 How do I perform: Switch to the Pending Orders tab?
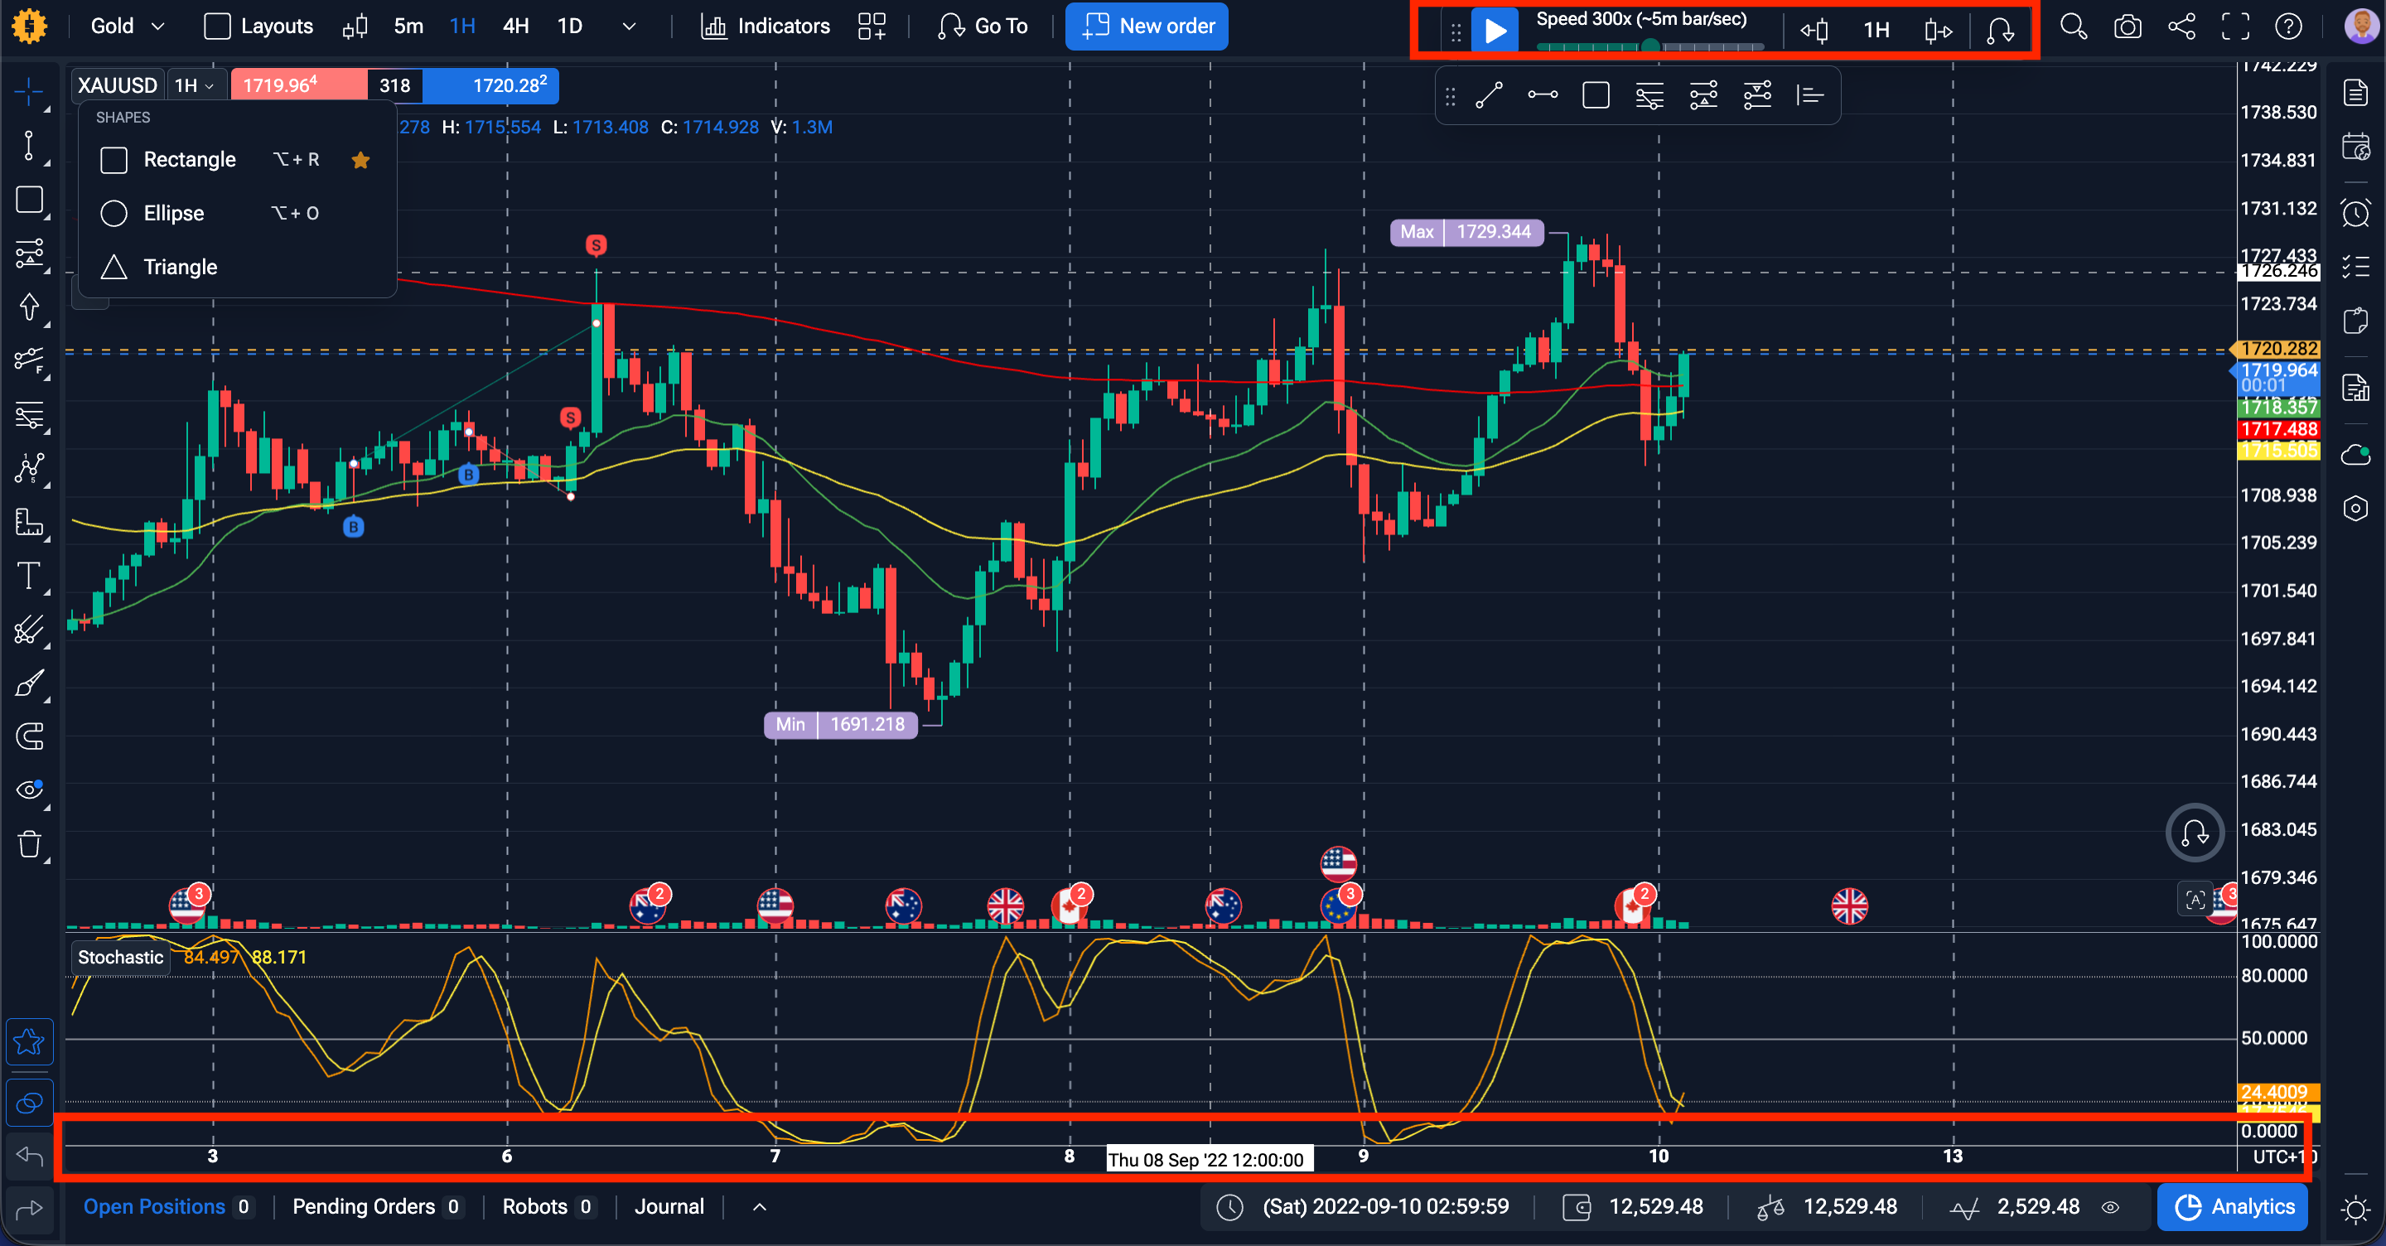[x=376, y=1206]
